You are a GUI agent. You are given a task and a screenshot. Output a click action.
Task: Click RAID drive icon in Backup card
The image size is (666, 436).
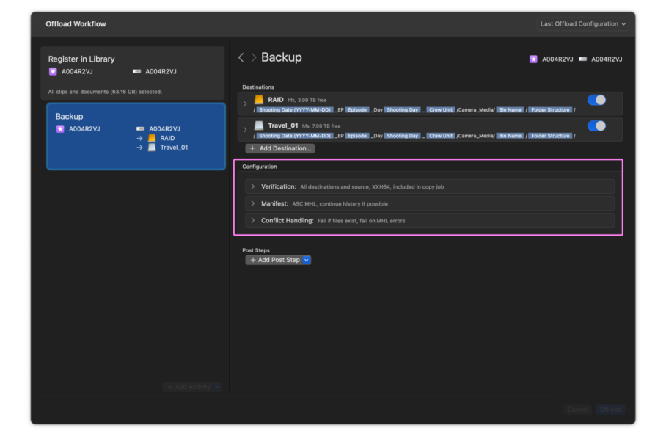(x=152, y=138)
